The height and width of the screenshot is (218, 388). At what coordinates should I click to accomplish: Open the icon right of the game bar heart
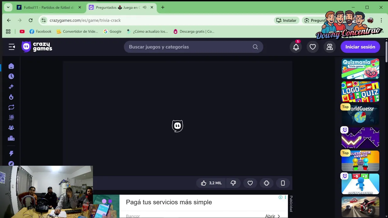click(x=266, y=183)
